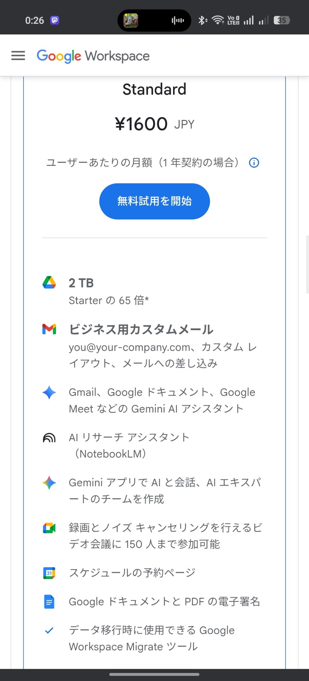Tap the bottom home gesture bar
The image size is (309, 681).
[154, 674]
